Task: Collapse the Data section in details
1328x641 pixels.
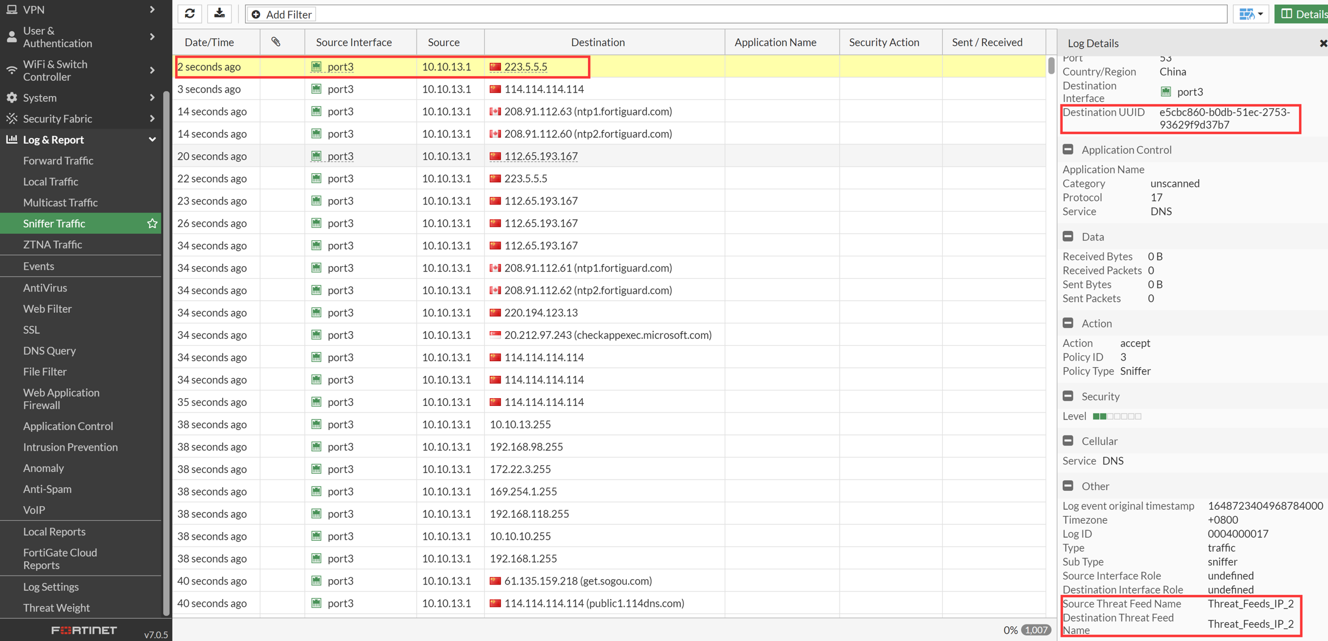Action: coord(1068,236)
